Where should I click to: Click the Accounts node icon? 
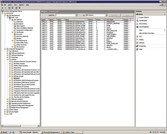click(x=15, y=34)
